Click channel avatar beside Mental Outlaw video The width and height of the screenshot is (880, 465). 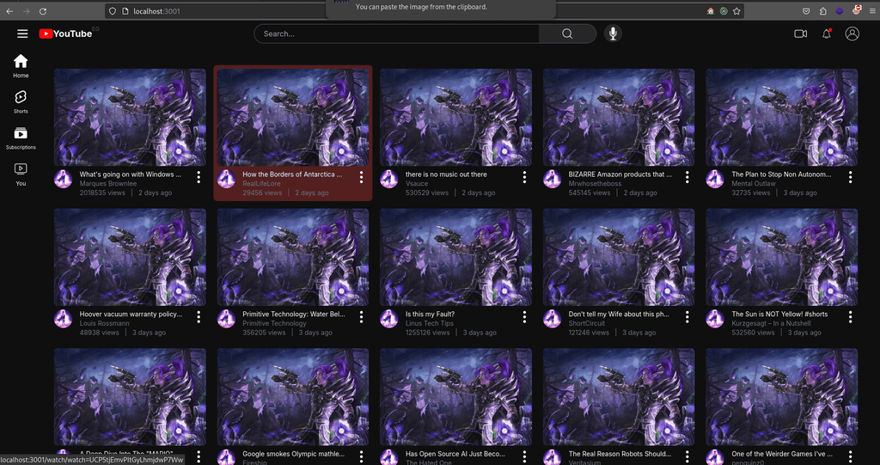point(714,179)
